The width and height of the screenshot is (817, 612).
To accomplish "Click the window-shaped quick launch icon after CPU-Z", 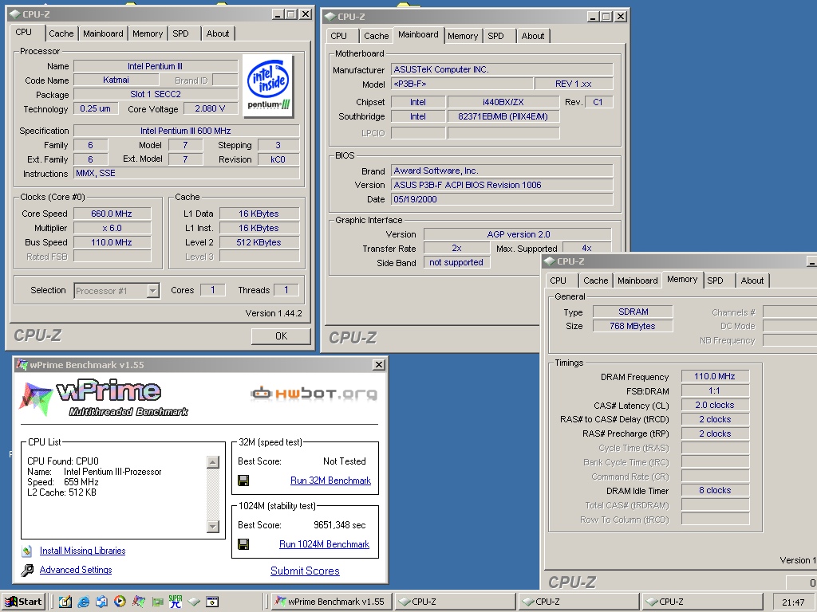I will coord(212,602).
